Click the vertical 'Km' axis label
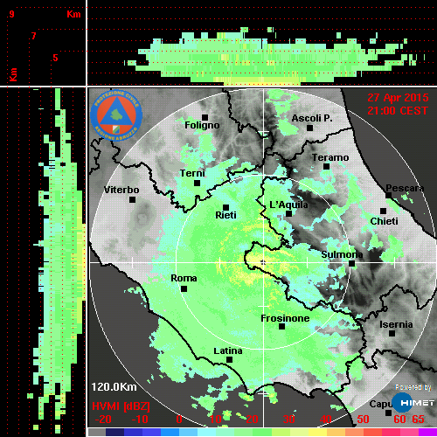Screen dimensions: 437x437 pyautogui.click(x=13, y=74)
